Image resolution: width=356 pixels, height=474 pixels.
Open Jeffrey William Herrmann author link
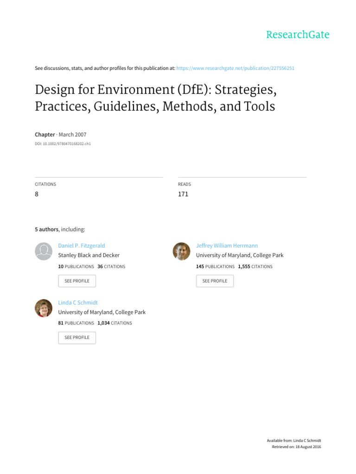pos(227,246)
